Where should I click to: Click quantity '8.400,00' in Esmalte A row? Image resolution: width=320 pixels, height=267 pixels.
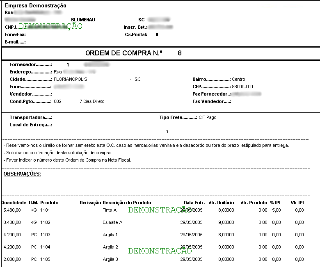[x=12, y=222]
